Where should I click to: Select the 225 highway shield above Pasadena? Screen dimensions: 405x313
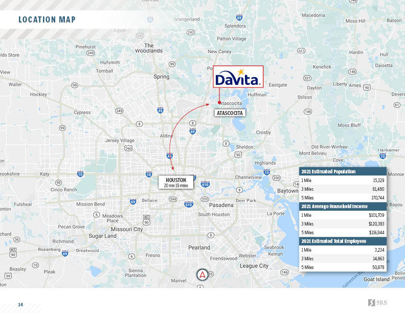pyautogui.click(x=205, y=199)
